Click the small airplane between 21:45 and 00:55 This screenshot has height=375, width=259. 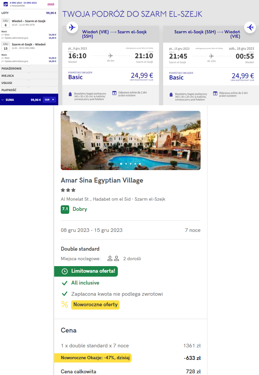[x=211, y=56]
